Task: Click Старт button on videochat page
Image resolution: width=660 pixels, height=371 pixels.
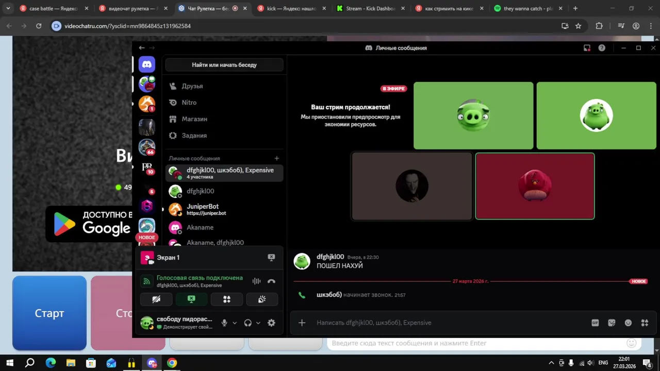Action: (x=49, y=313)
